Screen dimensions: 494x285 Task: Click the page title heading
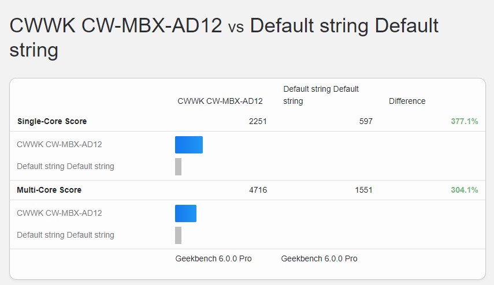click(x=224, y=37)
